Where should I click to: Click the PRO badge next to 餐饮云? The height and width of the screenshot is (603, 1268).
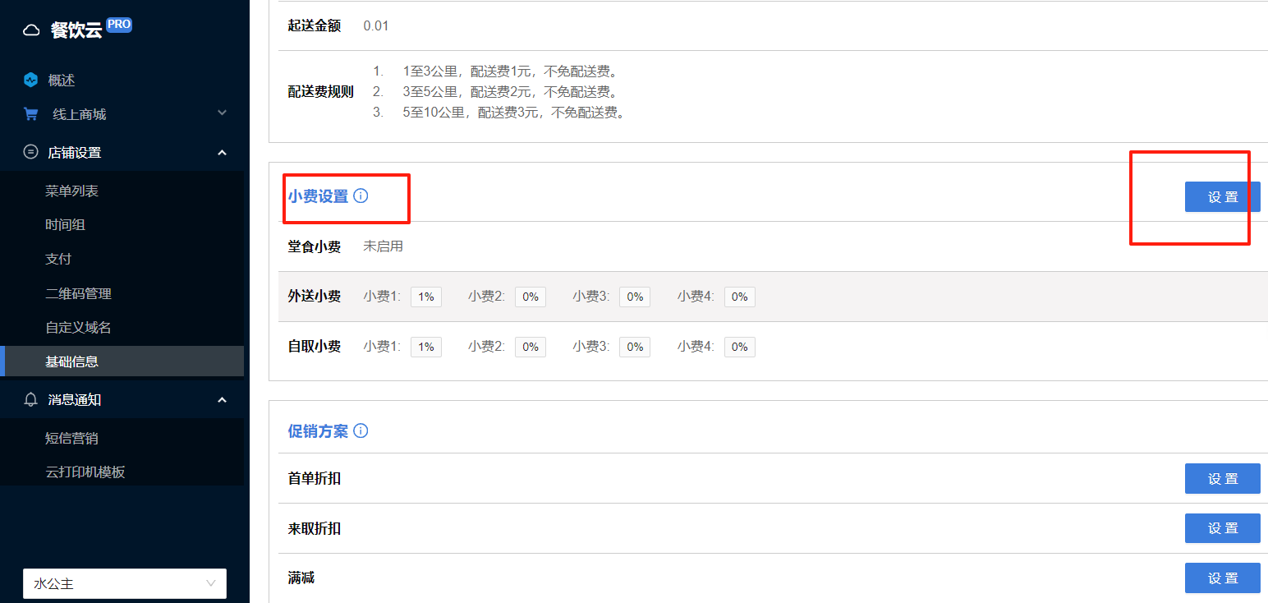point(119,25)
